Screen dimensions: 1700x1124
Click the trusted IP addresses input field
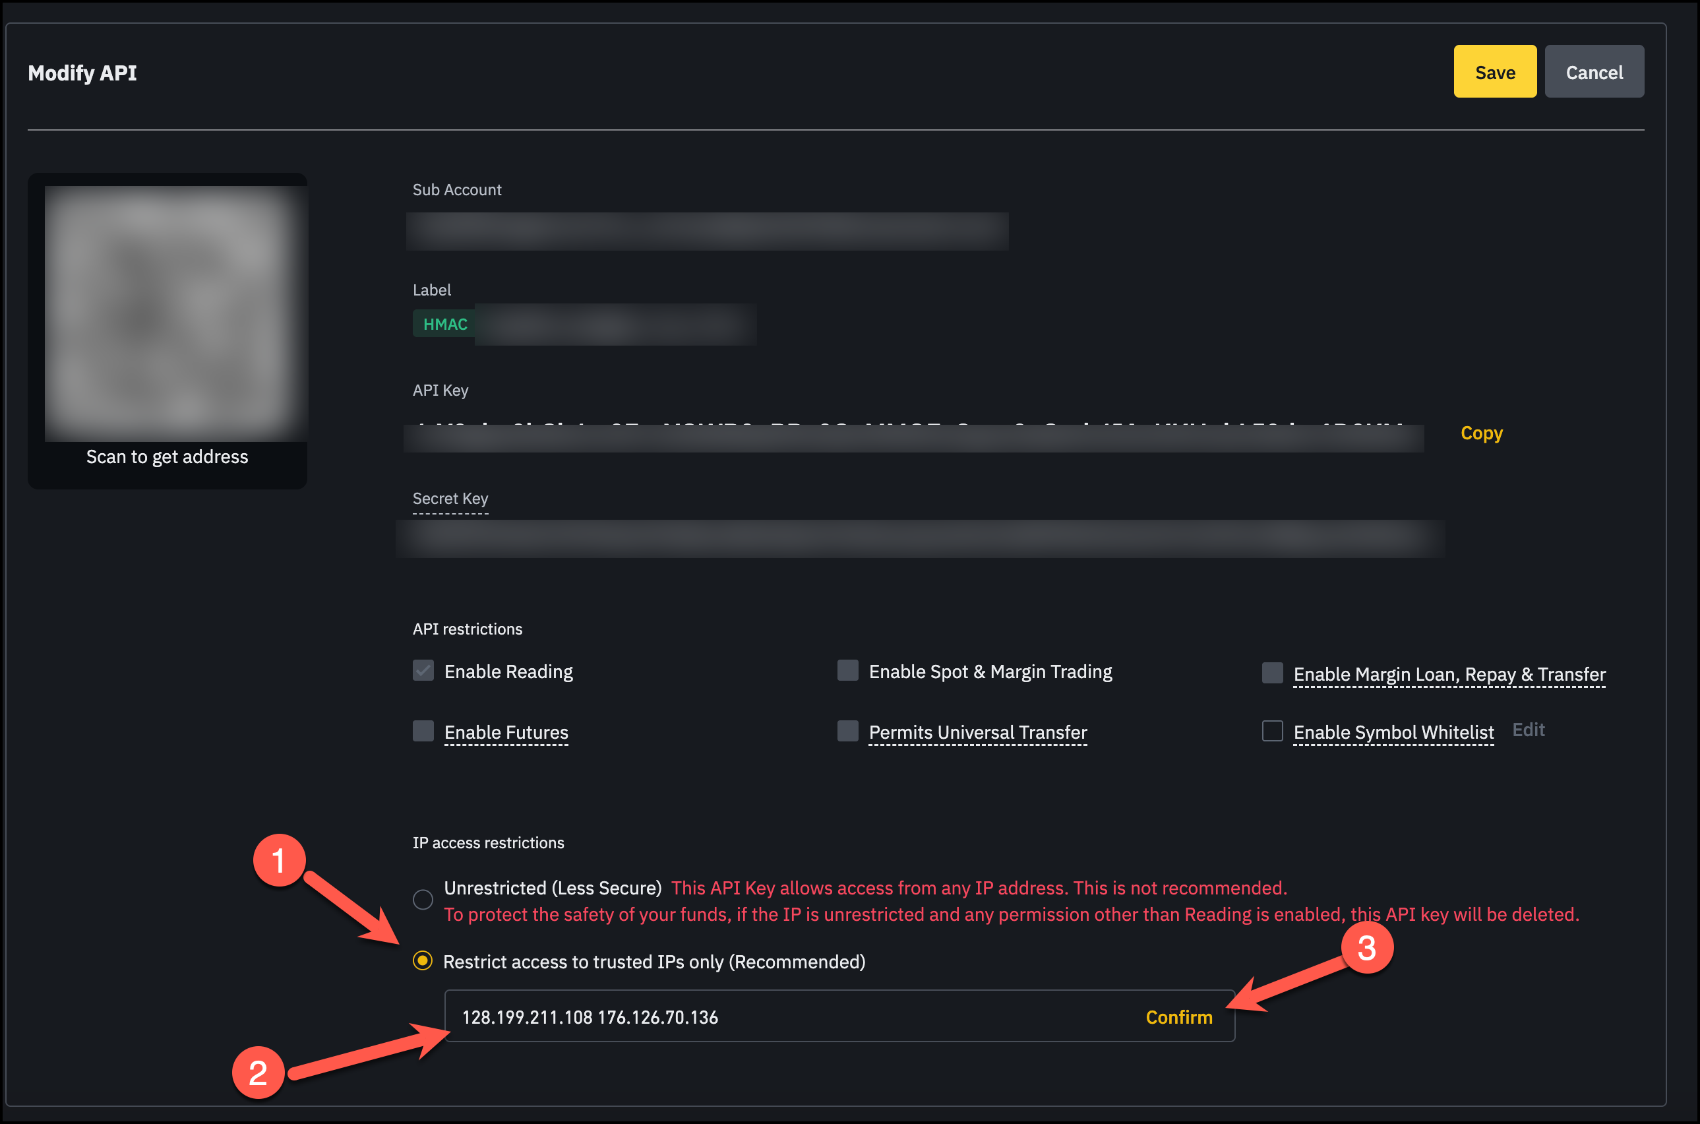pos(788,1016)
